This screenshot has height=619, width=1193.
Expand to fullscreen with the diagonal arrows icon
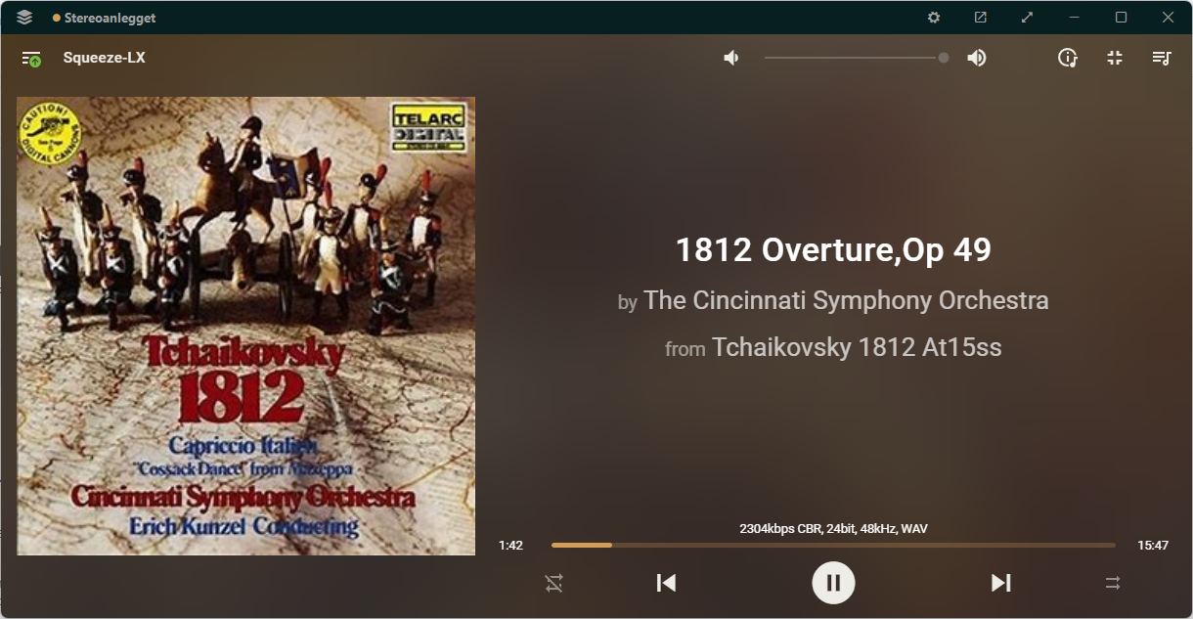(1028, 18)
